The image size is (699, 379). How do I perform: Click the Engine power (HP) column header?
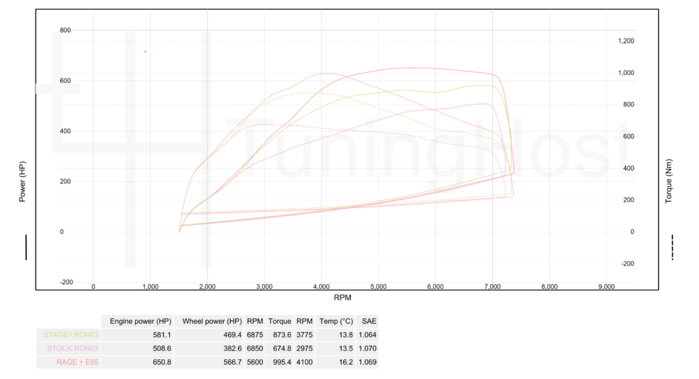click(x=137, y=320)
